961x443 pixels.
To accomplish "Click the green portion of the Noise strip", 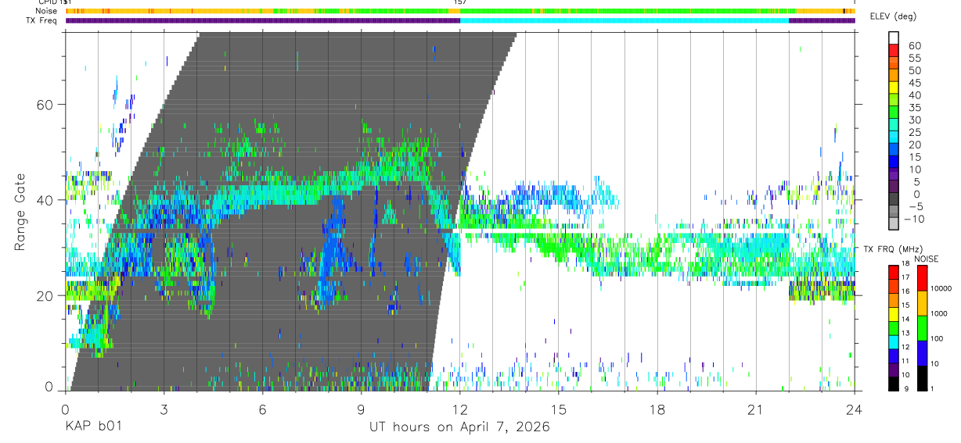I will pyautogui.click(x=624, y=11).
